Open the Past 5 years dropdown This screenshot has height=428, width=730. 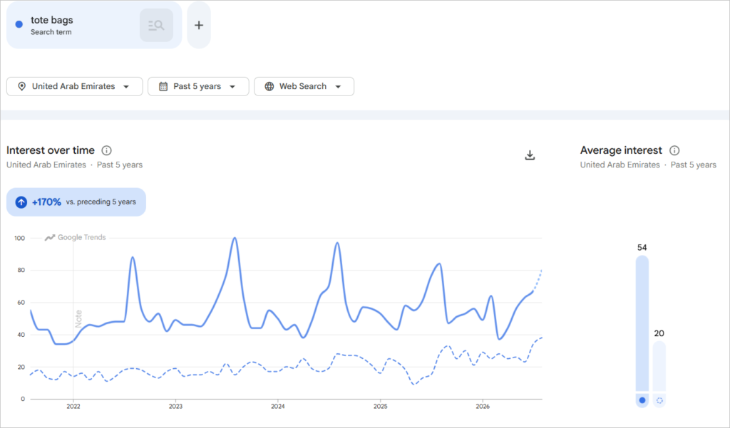coord(198,87)
